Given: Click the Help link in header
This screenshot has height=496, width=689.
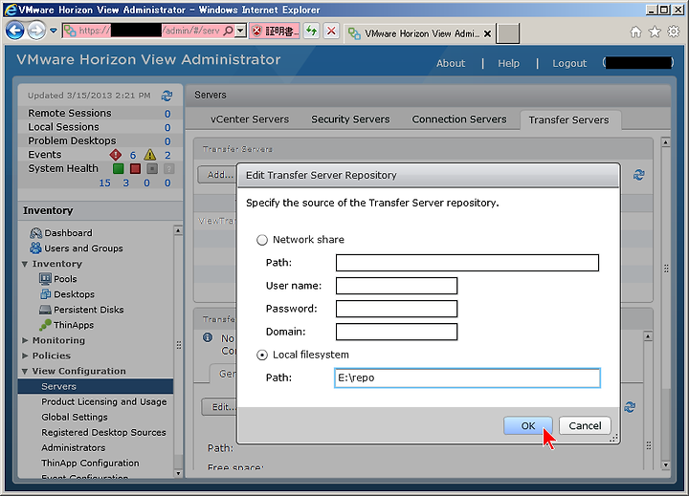Looking at the screenshot, I should click(508, 63).
